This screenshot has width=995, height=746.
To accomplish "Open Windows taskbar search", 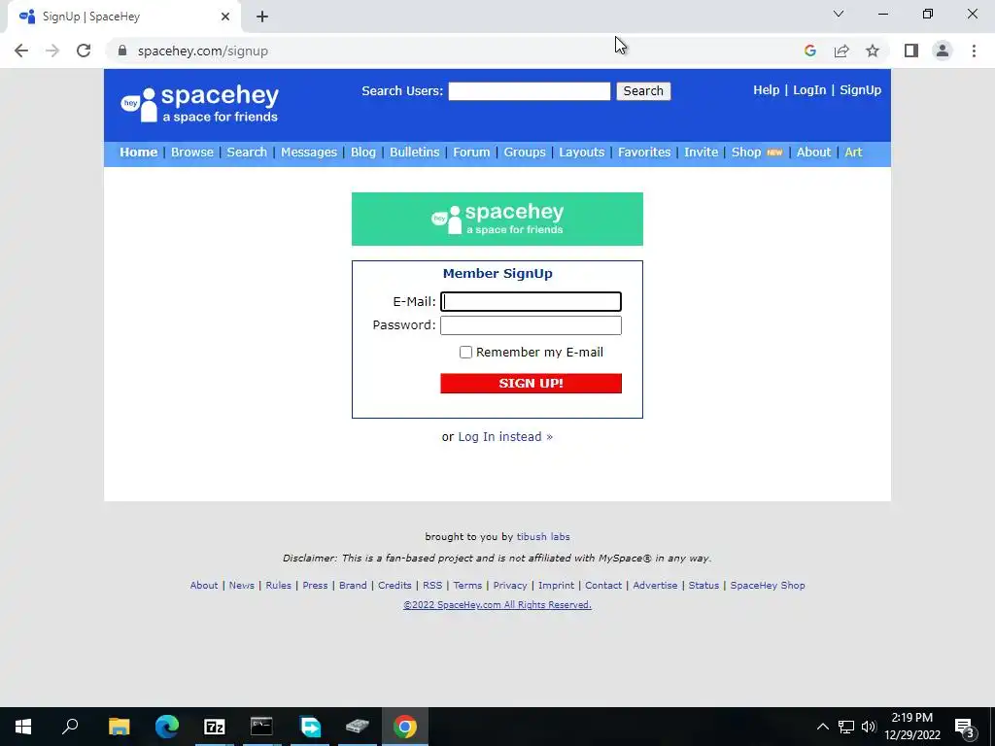I will point(70,727).
